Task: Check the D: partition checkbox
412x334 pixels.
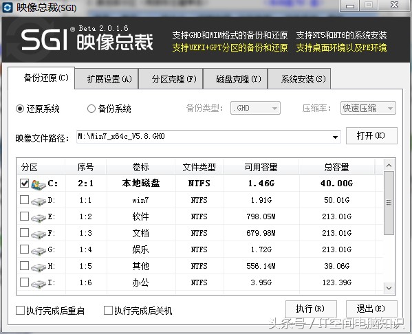Action: pos(25,200)
